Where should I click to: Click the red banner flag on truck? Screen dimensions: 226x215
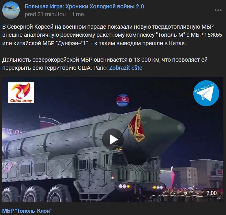point(137,125)
